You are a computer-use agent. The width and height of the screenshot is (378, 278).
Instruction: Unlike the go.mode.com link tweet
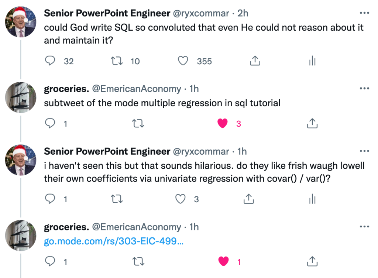(223, 262)
